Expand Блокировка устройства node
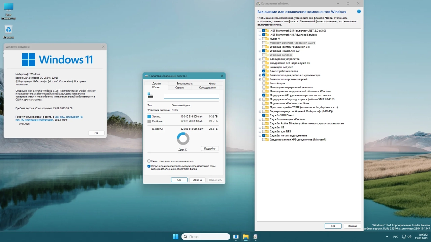 (260, 59)
